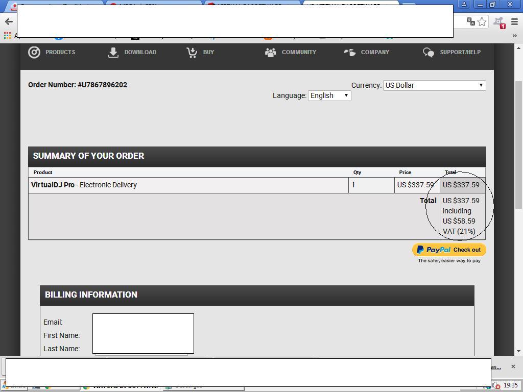This screenshot has width=523, height=392.
Task: Click the extension icon with red badge
Action: pyautogui.click(x=500, y=22)
